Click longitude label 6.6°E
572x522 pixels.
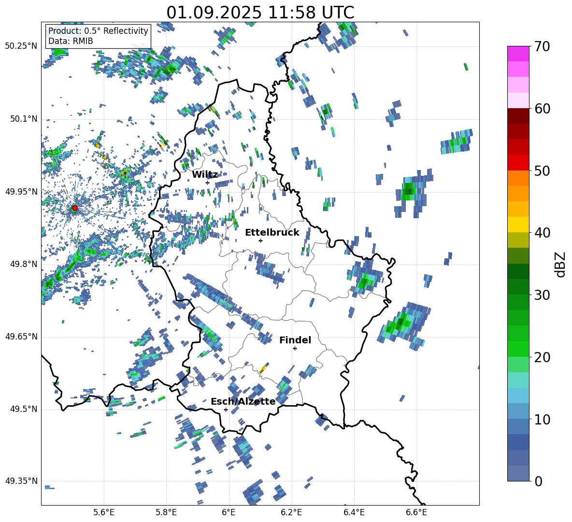tap(416, 512)
